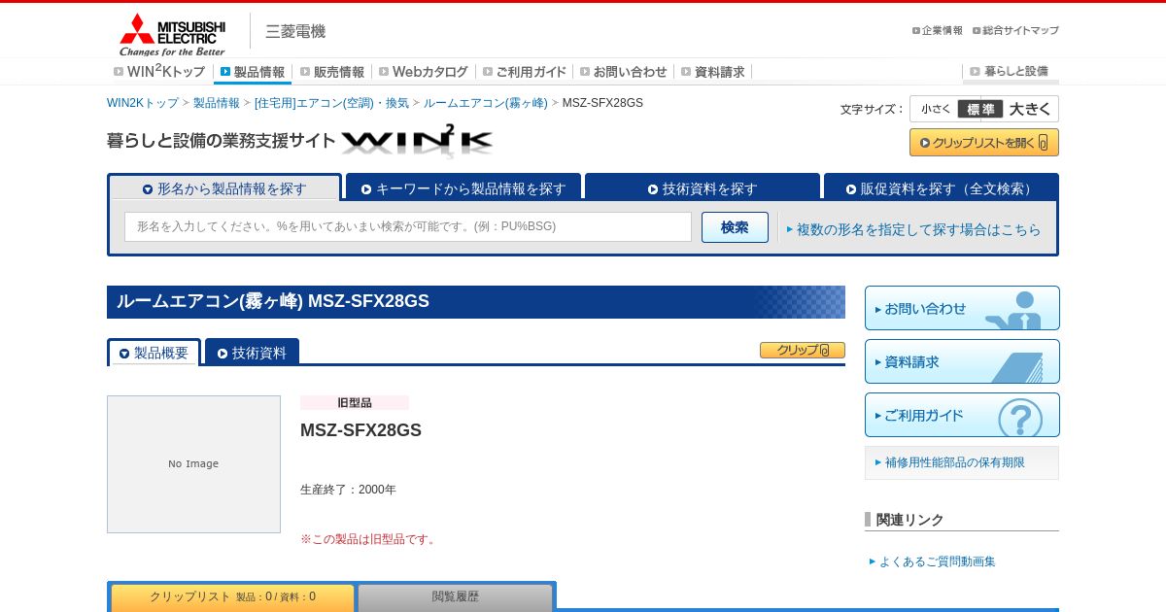Screen dimensions: 1166x612
Task: Set font size to 標準
Action: [980, 109]
